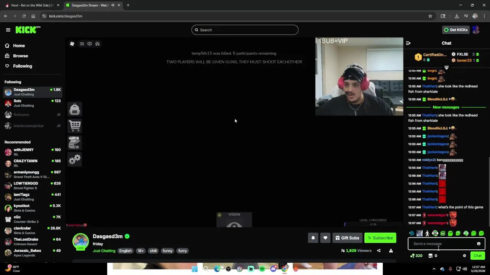
Task: Open clavicular channel in sidebar
Action: pos(33,230)
